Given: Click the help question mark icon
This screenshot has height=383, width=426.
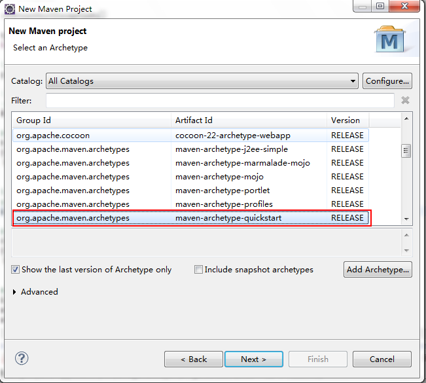Looking at the screenshot, I should pos(22,358).
